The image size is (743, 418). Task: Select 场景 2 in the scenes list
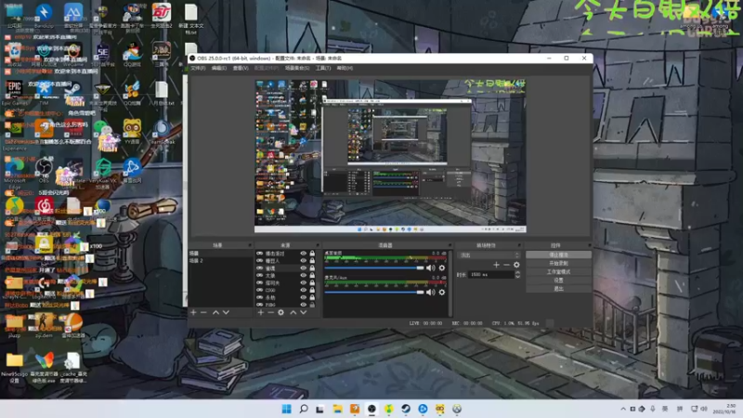point(220,261)
